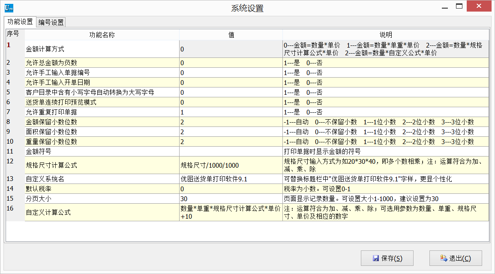
Task: Select the 默认税率 row name
Action: (102, 189)
